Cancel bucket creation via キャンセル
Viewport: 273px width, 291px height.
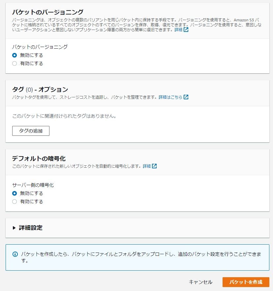click(200, 282)
